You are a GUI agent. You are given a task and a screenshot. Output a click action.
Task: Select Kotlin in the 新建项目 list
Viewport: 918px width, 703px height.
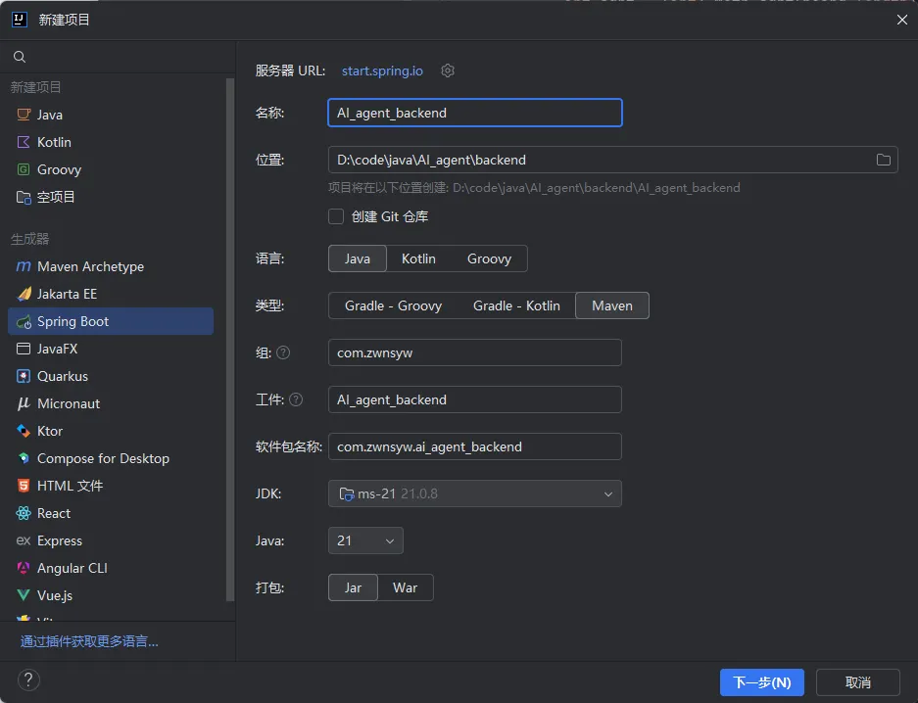point(111,142)
